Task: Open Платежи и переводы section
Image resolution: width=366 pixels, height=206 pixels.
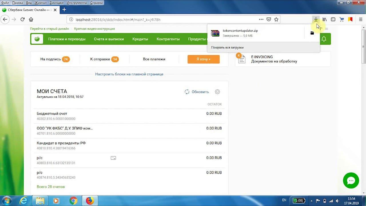Action: point(67,39)
